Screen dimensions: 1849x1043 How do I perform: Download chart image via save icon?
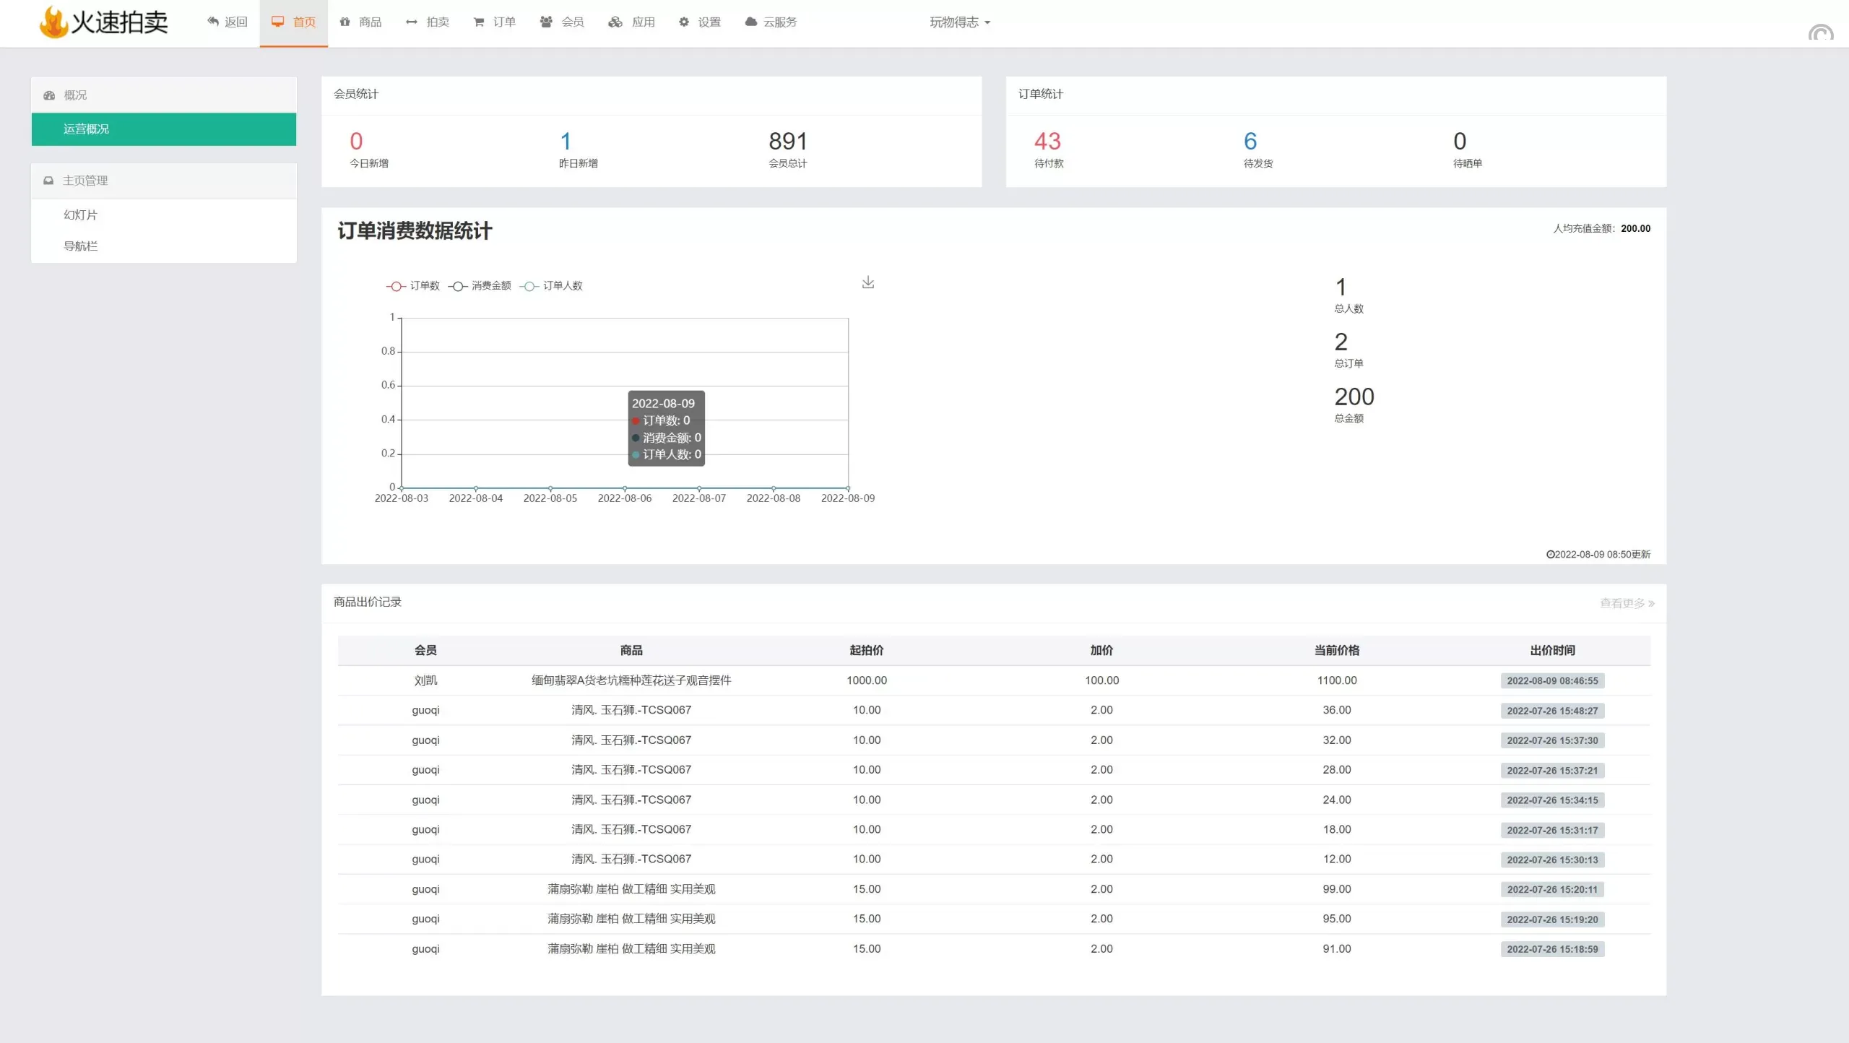click(867, 282)
